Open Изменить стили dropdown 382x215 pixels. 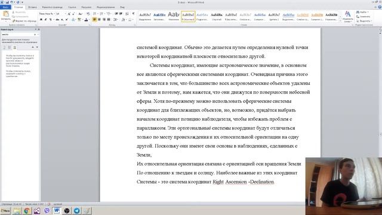(x=347, y=17)
